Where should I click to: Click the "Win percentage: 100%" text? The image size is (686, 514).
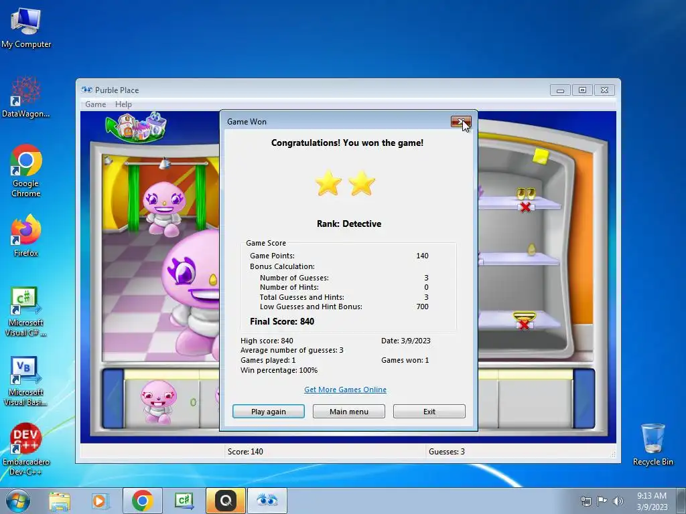279,370
